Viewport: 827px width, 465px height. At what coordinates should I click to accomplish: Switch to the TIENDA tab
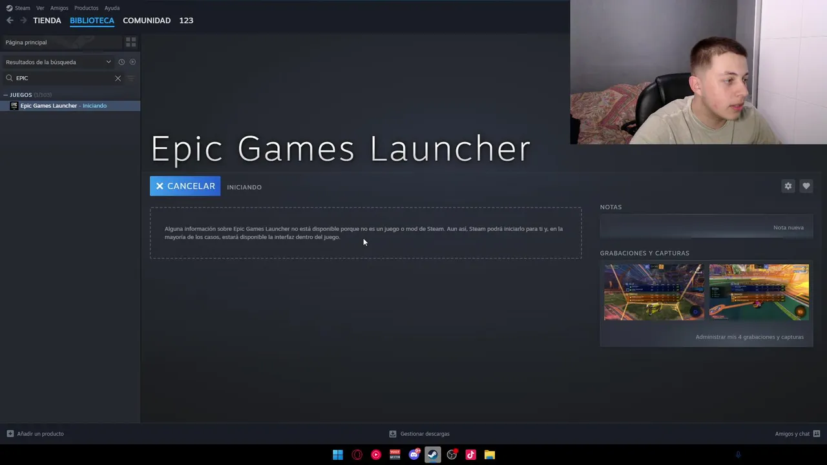point(47,21)
